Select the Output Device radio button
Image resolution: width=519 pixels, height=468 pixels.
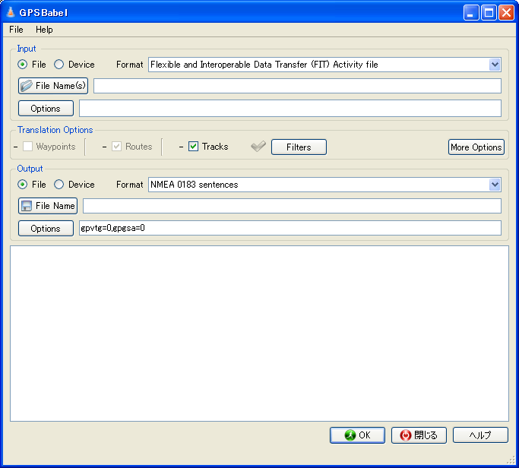pyautogui.click(x=59, y=185)
